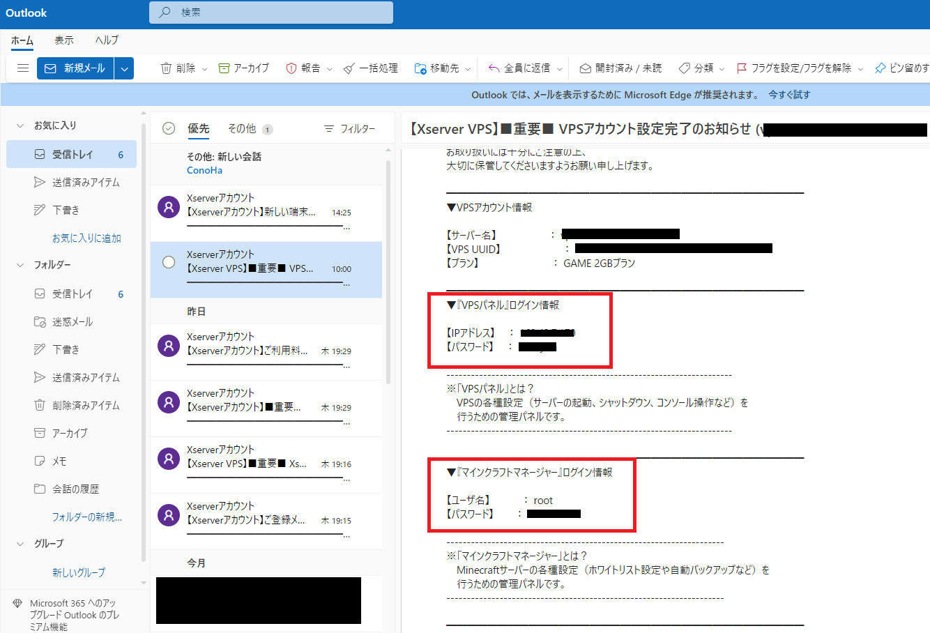Switch to the 表示 ribbon tab

64,40
